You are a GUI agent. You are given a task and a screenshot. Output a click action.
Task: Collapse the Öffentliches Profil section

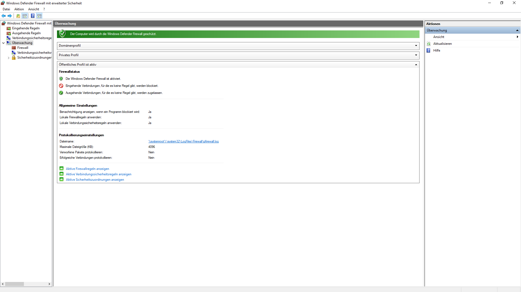click(x=416, y=65)
